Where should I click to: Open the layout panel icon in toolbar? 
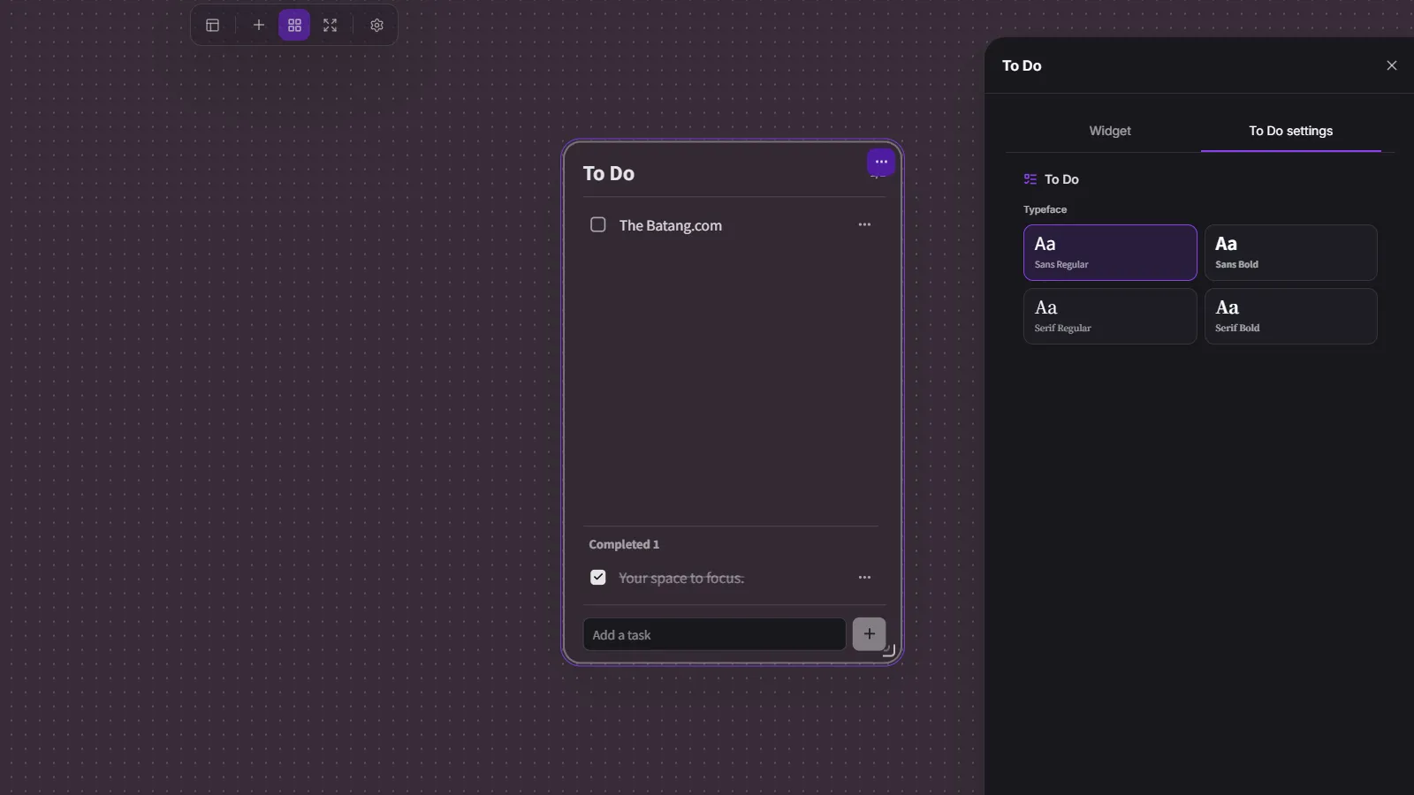pos(212,26)
